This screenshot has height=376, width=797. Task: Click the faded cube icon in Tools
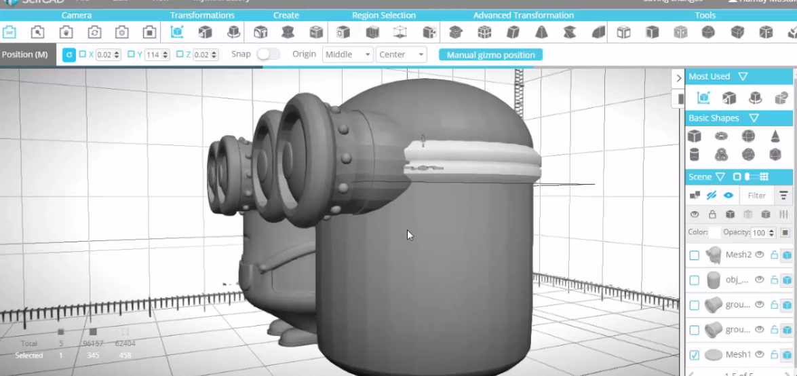coord(680,33)
